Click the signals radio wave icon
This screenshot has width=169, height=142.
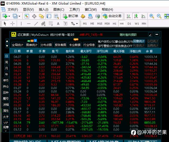[98, 16]
